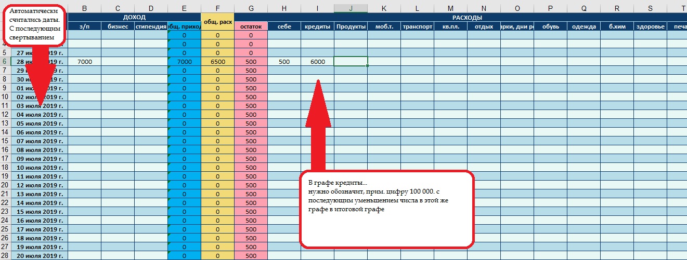Viewport: 687px width, 260px height.
Task: Click the кредиты column title cell
Action: tap(317, 26)
